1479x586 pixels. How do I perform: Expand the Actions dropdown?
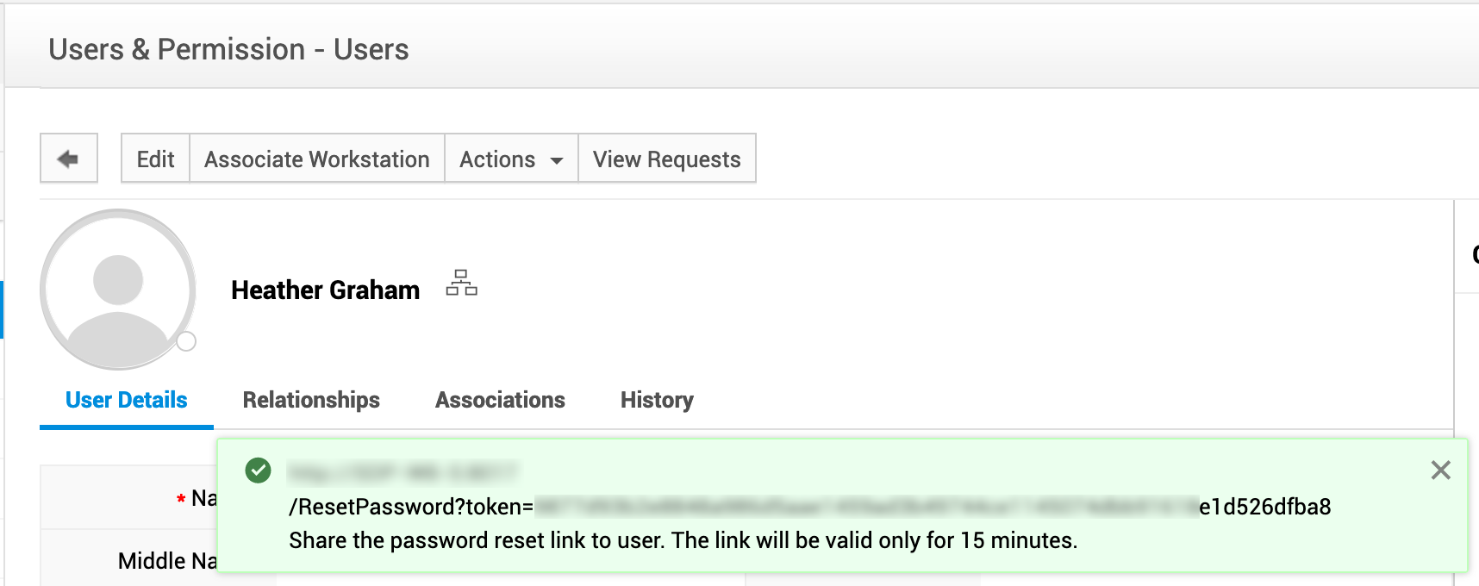(511, 159)
